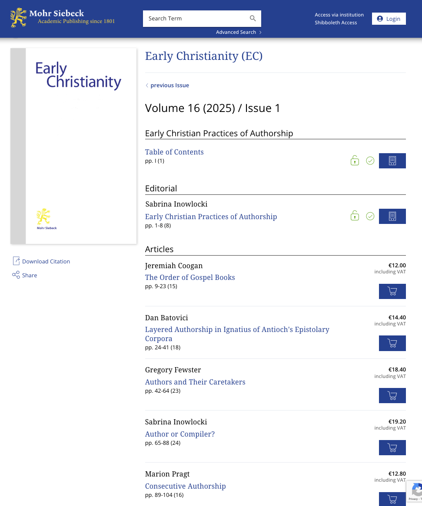The width and height of the screenshot is (422, 506).
Task: Open the Table of Contents reader icon
Action: pyautogui.click(x=392, y=161)
